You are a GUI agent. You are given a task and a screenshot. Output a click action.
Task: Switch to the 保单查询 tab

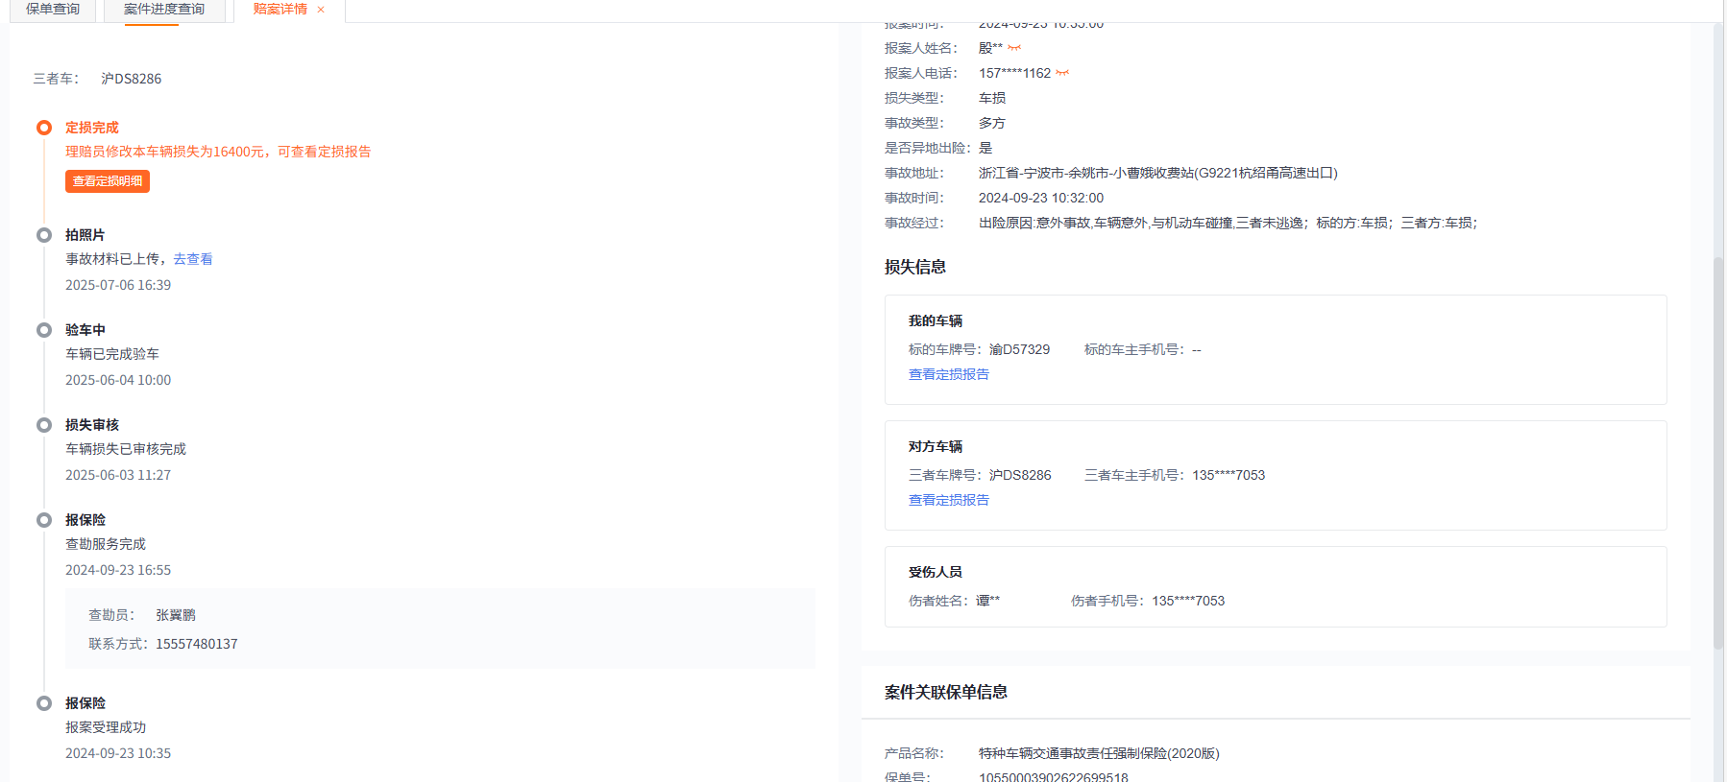(x=53, y=10)
